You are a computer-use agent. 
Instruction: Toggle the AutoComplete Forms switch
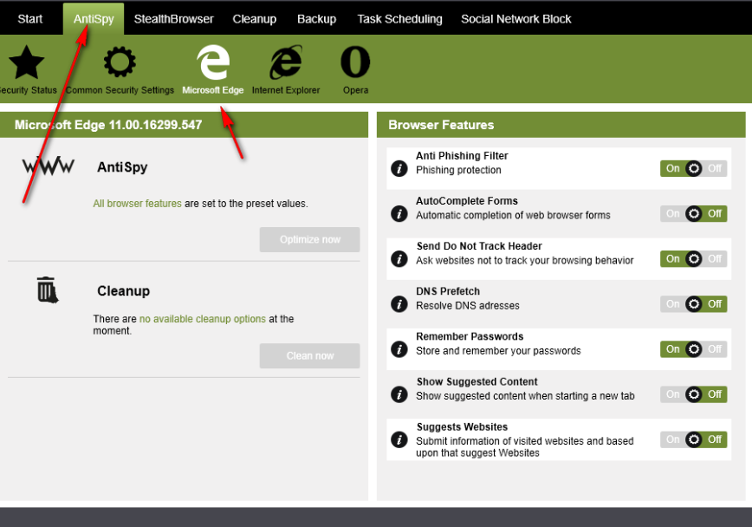(693, 213)
